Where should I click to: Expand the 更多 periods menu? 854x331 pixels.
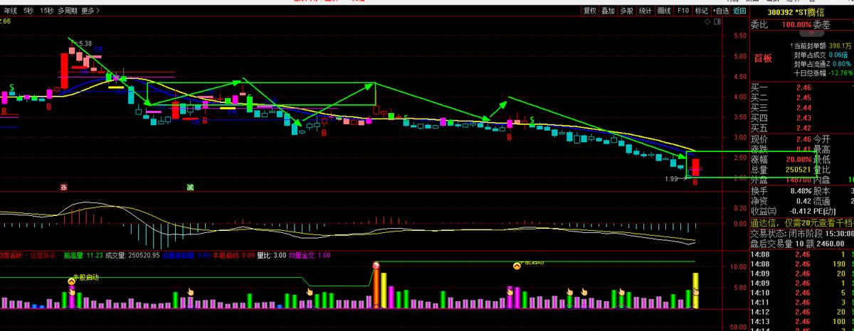point(90,11)
